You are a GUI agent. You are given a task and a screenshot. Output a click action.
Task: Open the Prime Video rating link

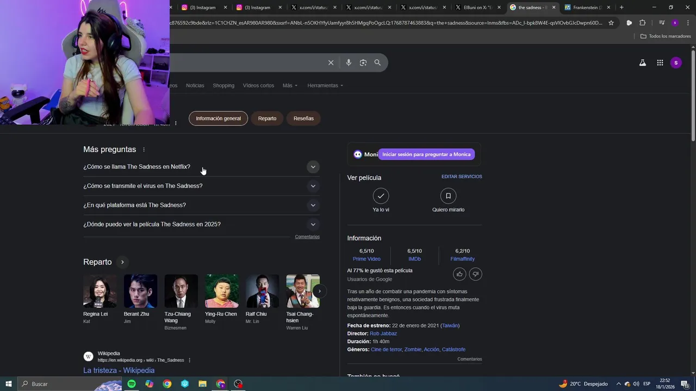pyautogui.click(x=366, y=259)
